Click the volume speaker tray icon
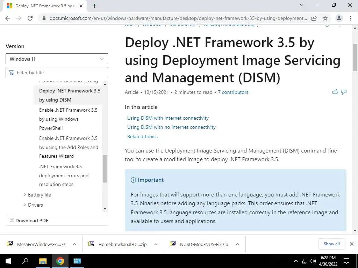 point(313,261)
